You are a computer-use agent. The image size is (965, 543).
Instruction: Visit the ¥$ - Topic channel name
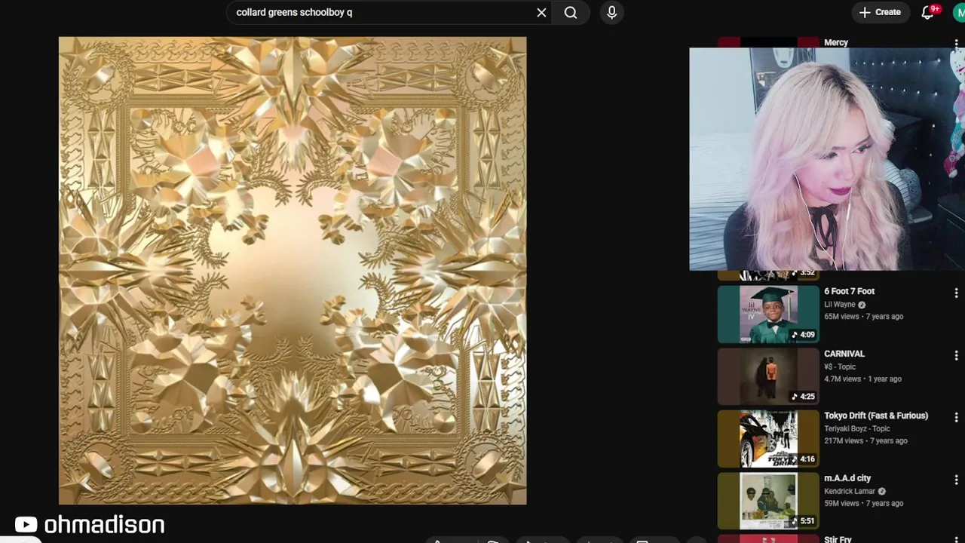point(840,367)
